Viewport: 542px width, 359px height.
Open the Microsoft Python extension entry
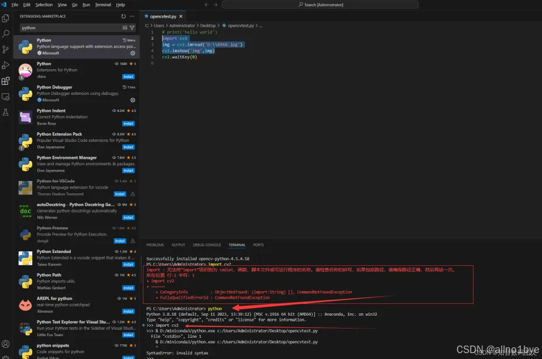click(77, 47)
